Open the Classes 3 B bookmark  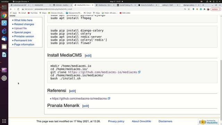point(56,13)
